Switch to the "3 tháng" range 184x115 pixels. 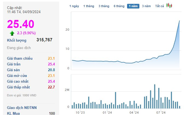[x=104, y=6]
